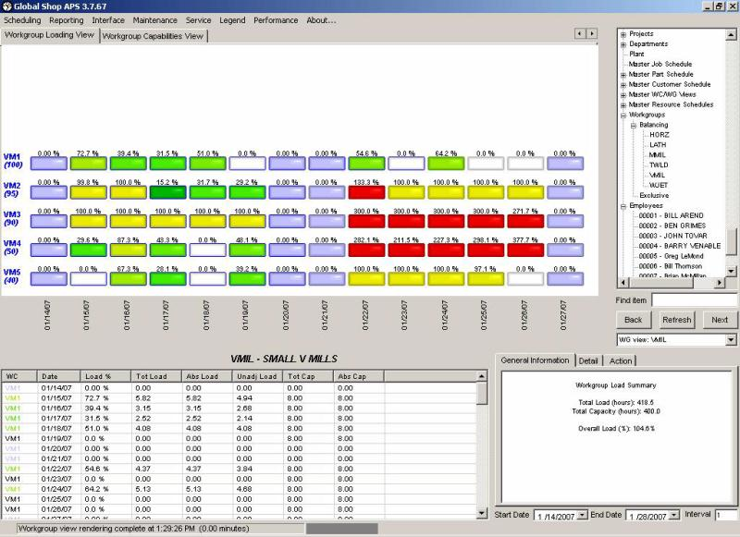Click VM2 dark green 15.2 % bar
740x537 pixels.
coord(167,192)
